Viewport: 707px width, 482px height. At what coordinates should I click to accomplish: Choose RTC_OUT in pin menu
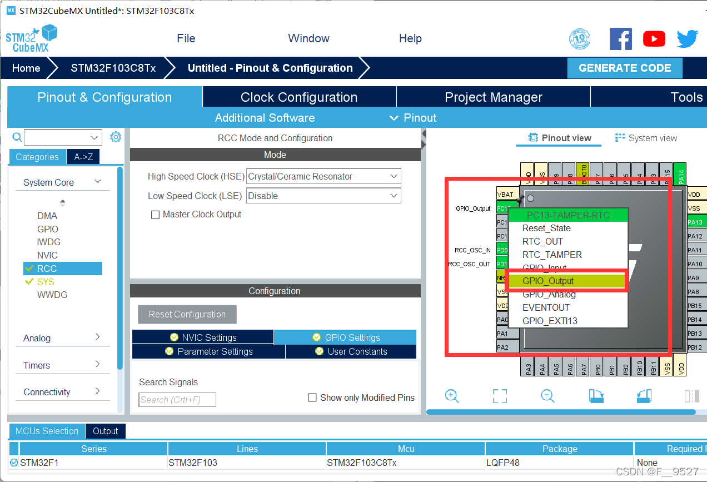point(568,241)
